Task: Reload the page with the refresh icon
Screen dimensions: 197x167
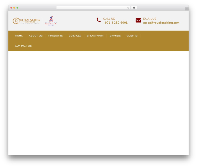Action: (x=128, y=8)
